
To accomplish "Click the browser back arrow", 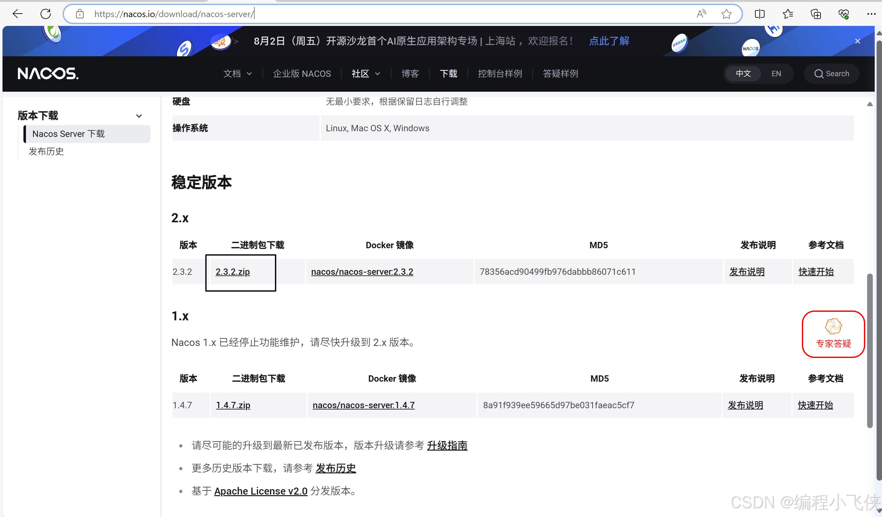I will click(x=17, y=14).
